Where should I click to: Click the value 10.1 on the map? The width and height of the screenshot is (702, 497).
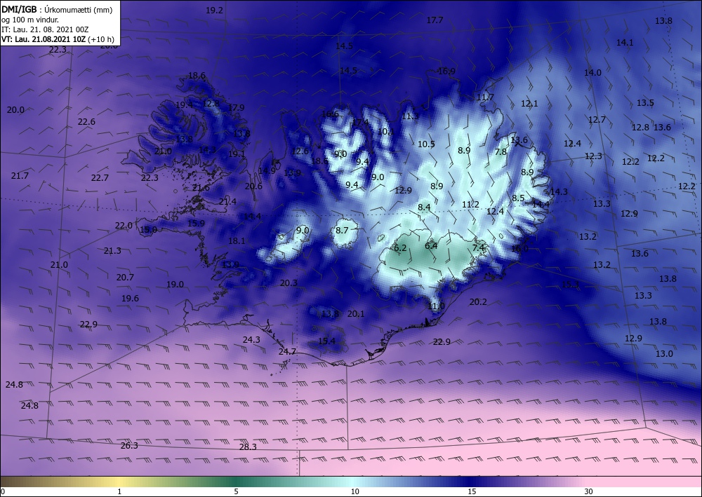point(386,131)
